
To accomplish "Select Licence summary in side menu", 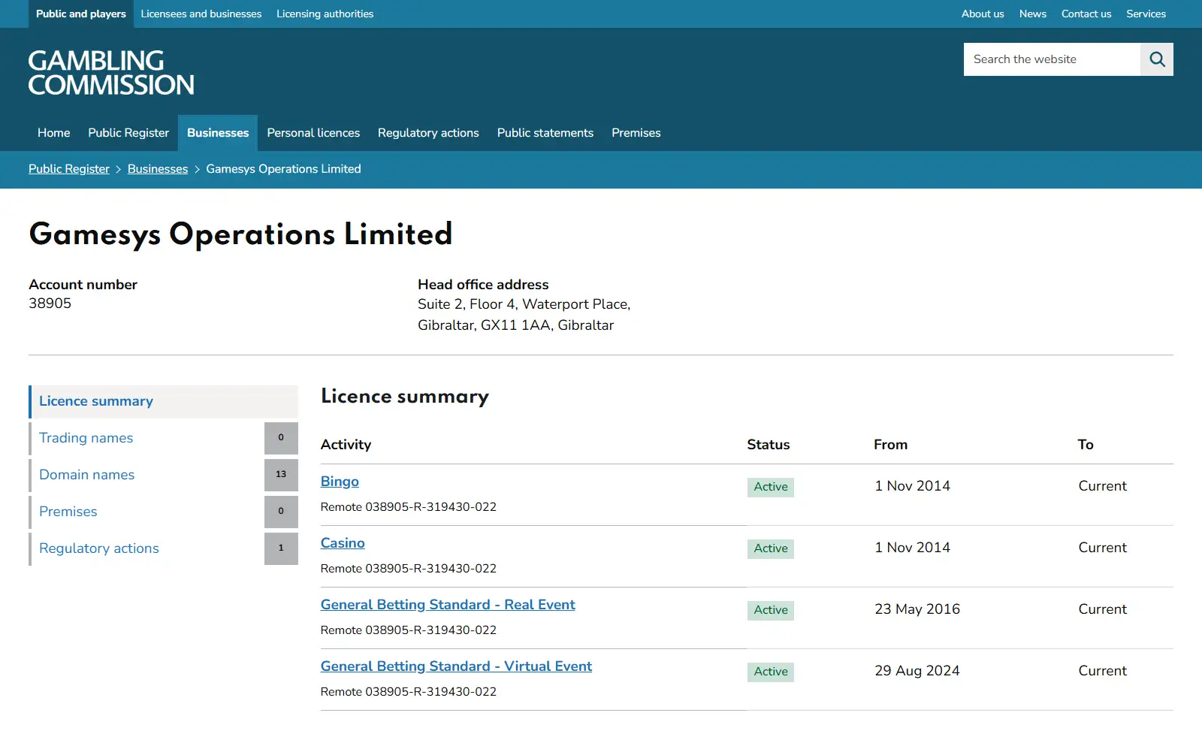I will pos(163,401).
